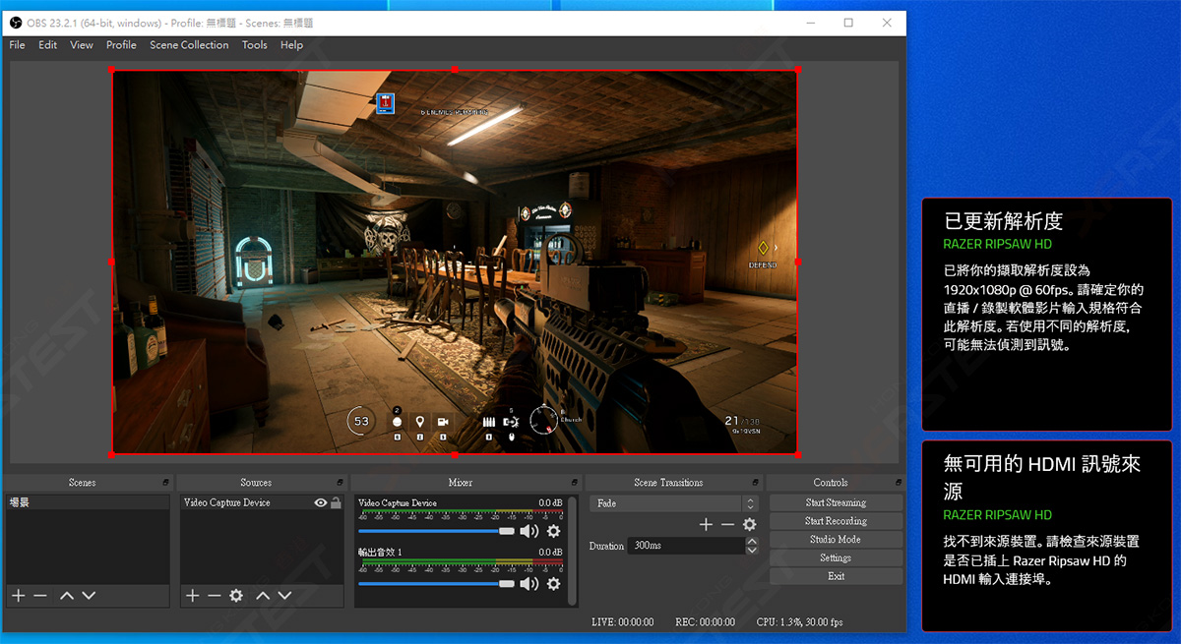The width and height of the screenshot is (1181, 644).
Task: Pop out the Mixer dock panel
Action: [x=574, y=483]
